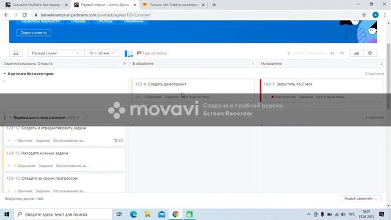Click Новый свимлайн button
The width and height of the screenshot is (391, 220).
point(360,199)
